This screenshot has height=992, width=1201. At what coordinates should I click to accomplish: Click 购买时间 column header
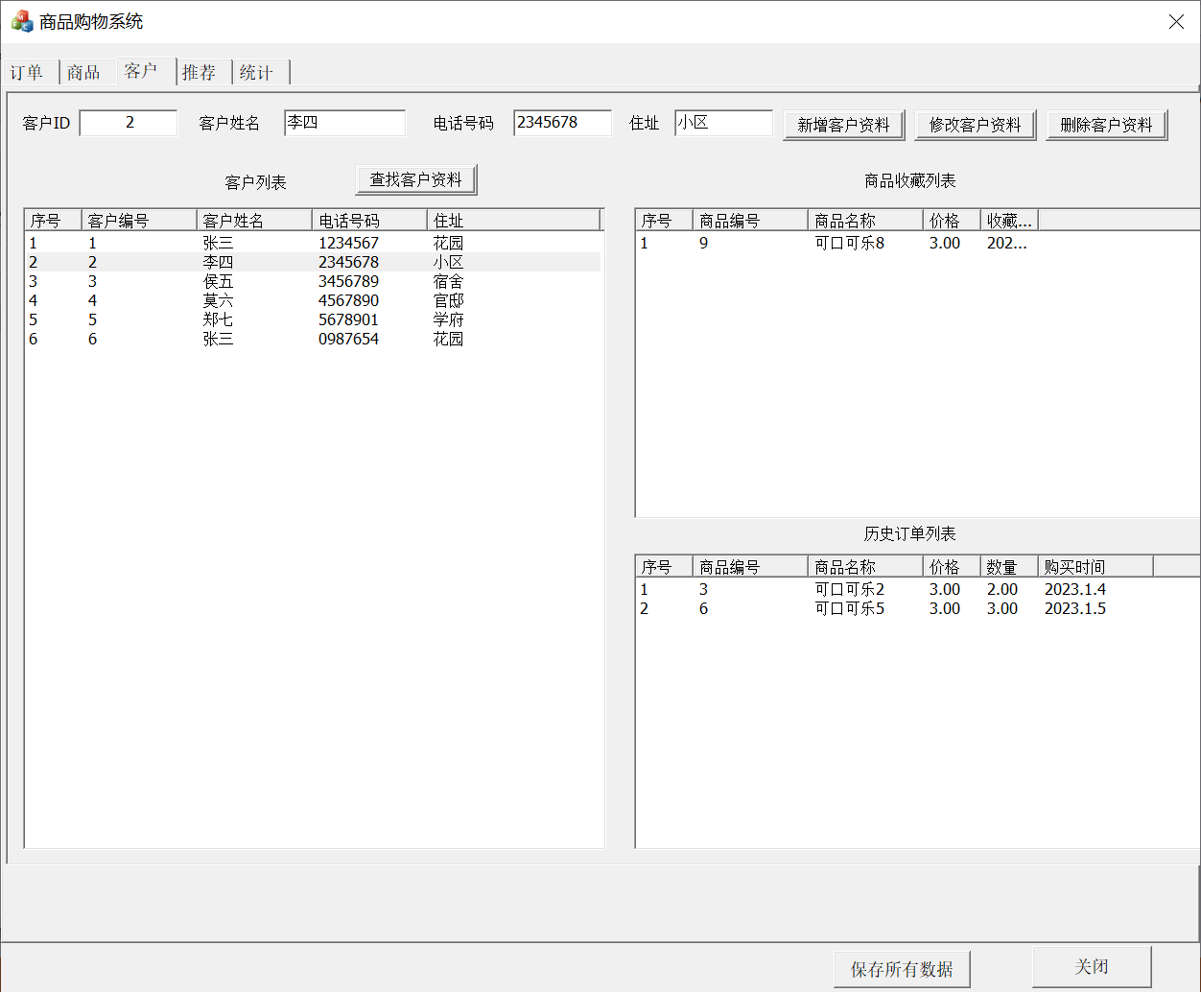coord(1095,567)
